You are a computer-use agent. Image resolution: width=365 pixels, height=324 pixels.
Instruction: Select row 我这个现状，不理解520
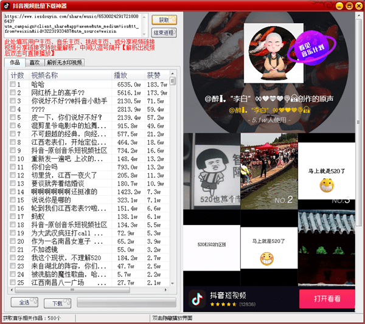[x=88, y=258]
